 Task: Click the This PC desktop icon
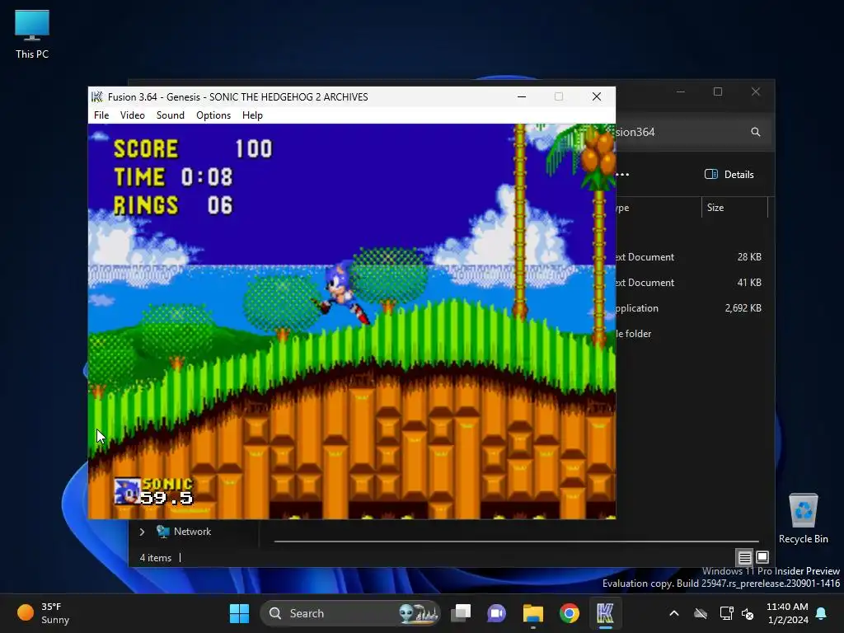pos(32,35)
